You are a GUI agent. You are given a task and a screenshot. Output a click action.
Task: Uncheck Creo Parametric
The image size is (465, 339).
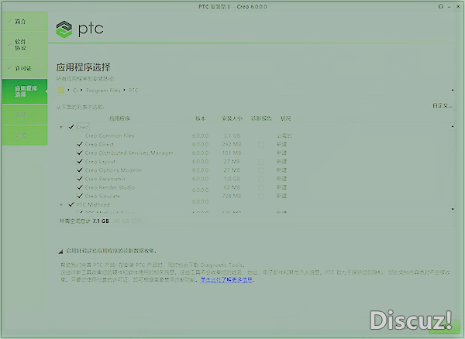tap(80, 179)
